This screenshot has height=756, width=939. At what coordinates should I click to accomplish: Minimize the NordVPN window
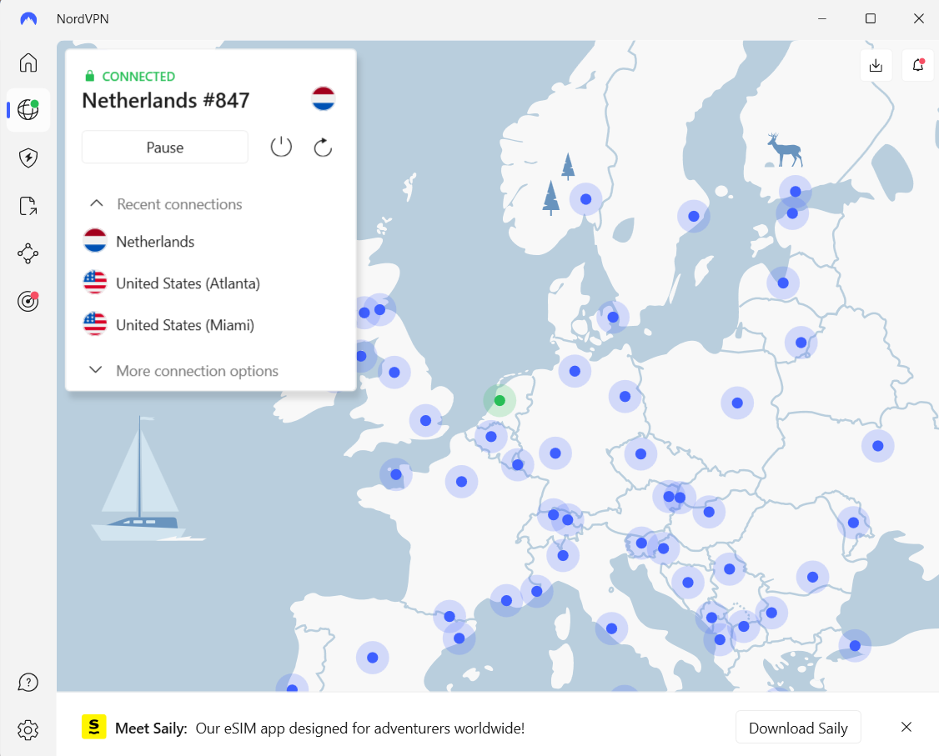pyautogui.click(x=822, y=18)
